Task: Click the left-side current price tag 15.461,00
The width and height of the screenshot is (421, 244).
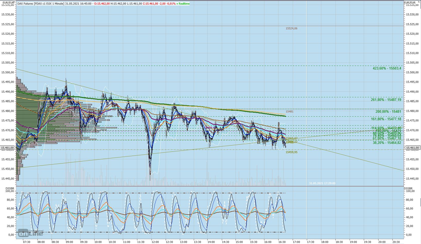Action: [7, 148]
